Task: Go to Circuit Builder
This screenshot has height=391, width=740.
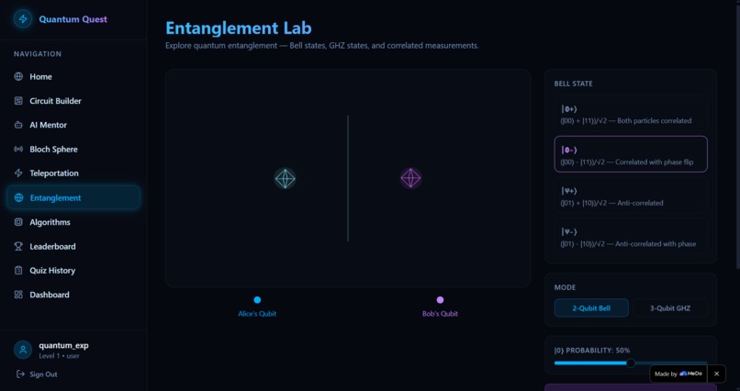Action: coord(73,101)
